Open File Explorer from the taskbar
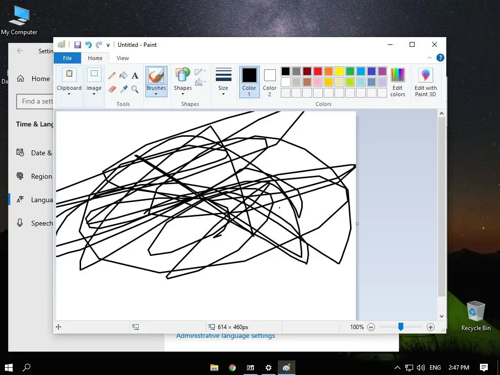Image resolution: width=500 pixels, height=375 pixels. (214, 368)
